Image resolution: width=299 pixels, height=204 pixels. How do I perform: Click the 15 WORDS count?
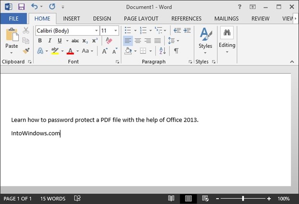tap(53, 199)
